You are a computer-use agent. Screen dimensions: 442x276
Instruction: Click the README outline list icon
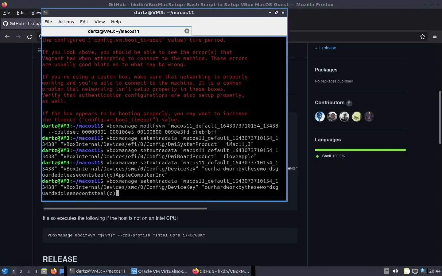click(x=39, y=50)
